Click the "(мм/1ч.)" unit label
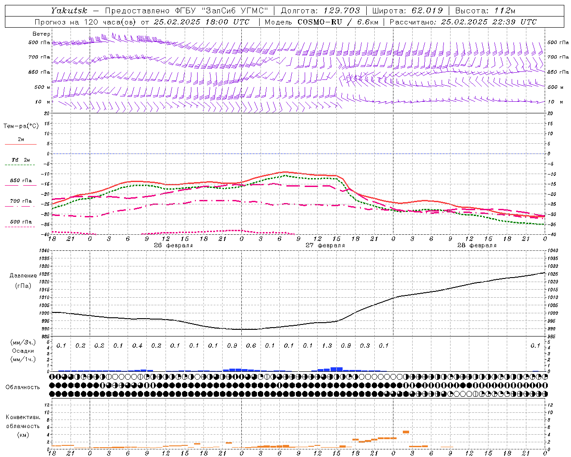This screenshot has height=457, width=571. [x=23, y=359]
